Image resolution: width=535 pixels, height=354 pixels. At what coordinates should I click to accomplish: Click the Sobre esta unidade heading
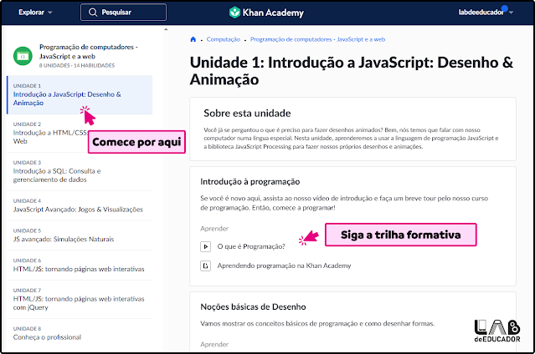point(247,114)
